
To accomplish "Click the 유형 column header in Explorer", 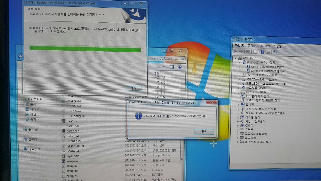I will tap(156, 73).
